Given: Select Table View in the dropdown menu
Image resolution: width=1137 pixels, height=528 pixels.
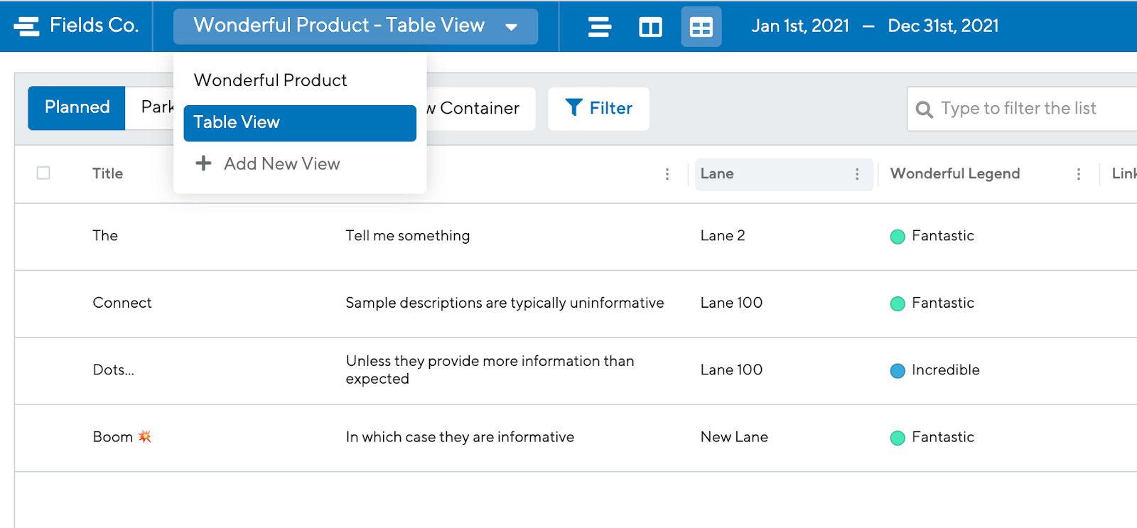Looking at the screenshot, I should tap(299, 123).
